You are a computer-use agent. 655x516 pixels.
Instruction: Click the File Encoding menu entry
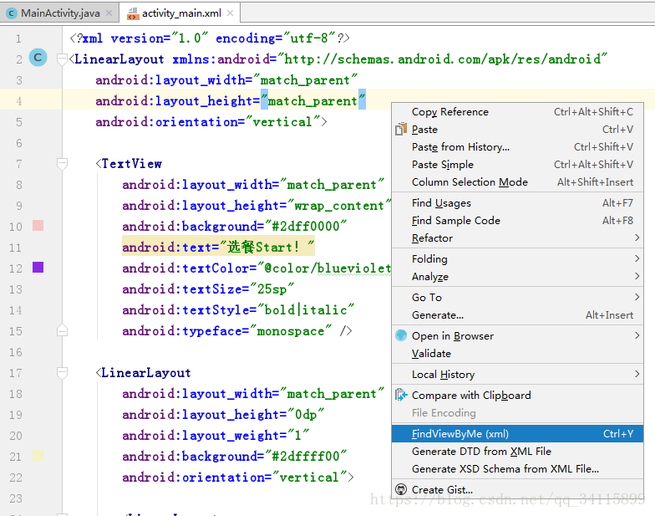point(518,413)
